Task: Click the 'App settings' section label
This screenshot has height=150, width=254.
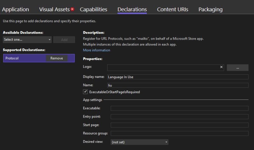Action: point(92,100)
